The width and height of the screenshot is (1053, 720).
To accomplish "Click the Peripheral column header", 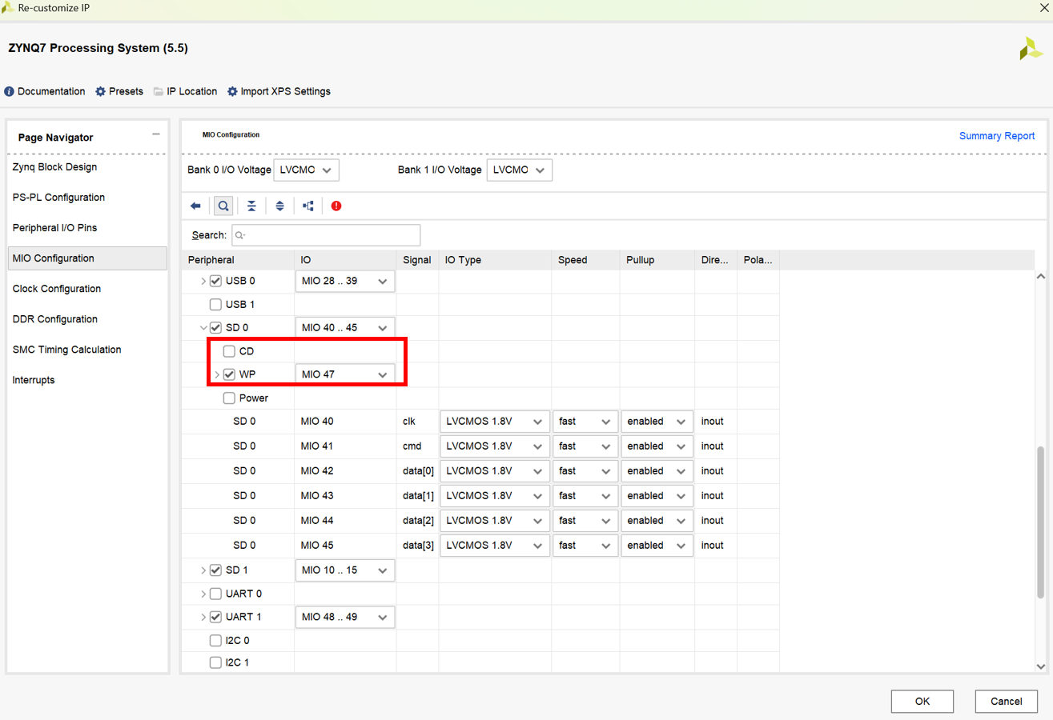I will point(238,260).
